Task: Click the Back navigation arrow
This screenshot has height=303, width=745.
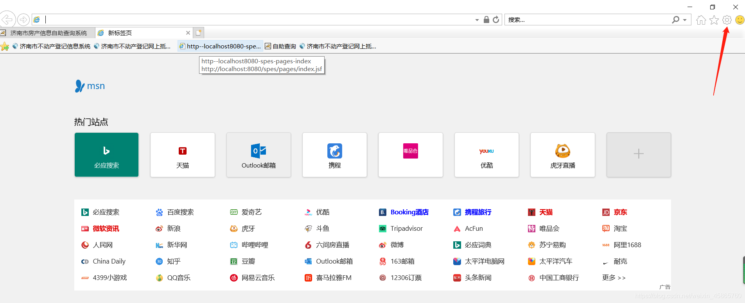Action: 7,19
